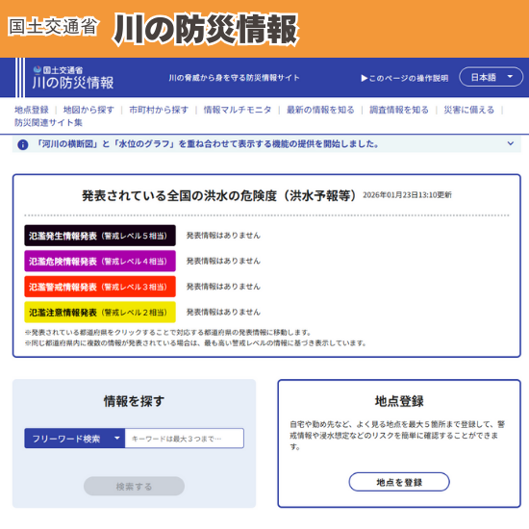Click the blue info icon in notice bar
The width and height of the screenshot is (529, 529).
click(23, 144)
